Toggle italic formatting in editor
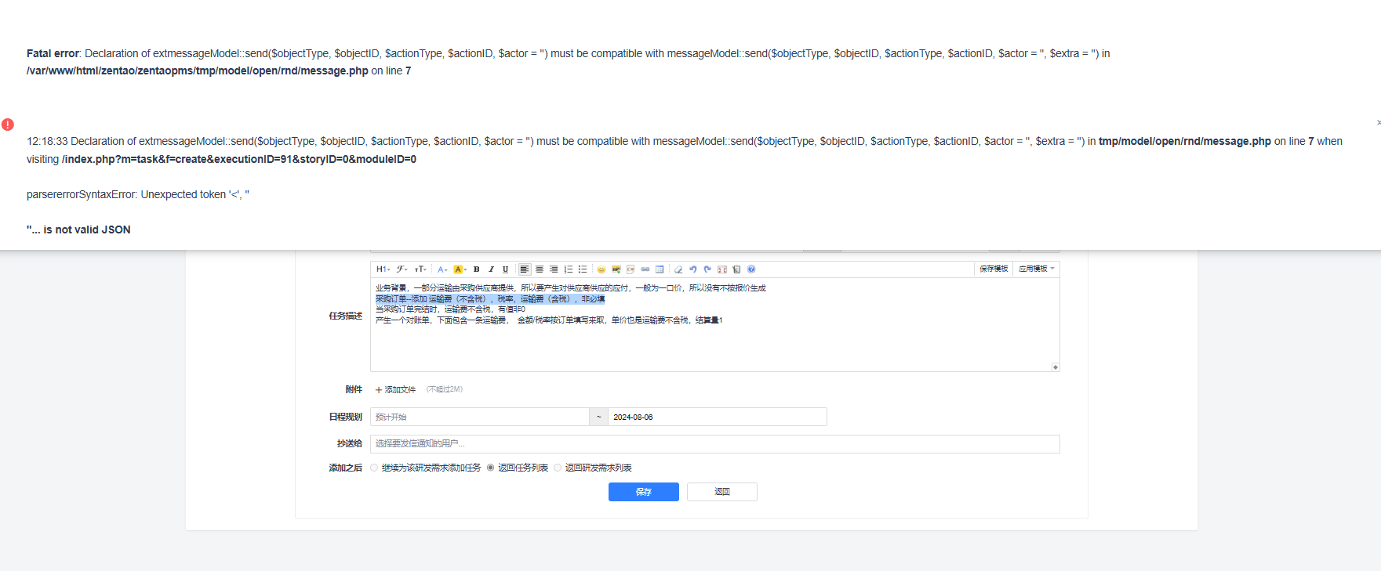The height and width of the screenshot is (571, 1381). tap(491, 269)
